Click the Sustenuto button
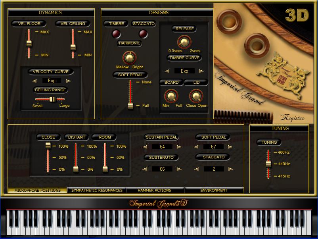Viewport: 318px width, 239px height. click(x=161, y=157)
